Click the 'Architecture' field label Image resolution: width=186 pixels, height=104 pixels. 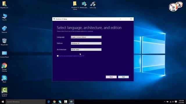(62, 50)
